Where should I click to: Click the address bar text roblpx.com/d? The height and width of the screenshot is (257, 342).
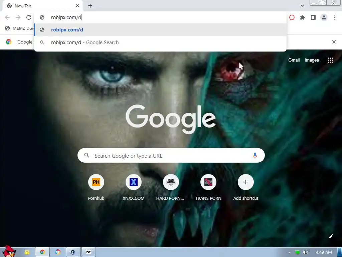tap(66, 17)
